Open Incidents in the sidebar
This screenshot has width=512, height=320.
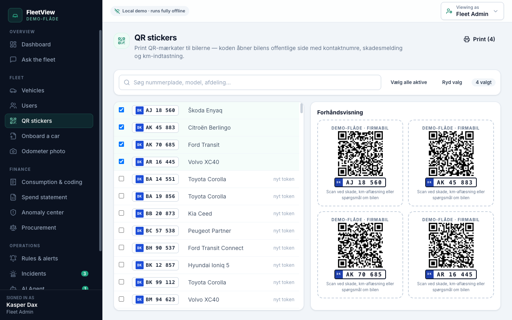[x=49, y=274]
